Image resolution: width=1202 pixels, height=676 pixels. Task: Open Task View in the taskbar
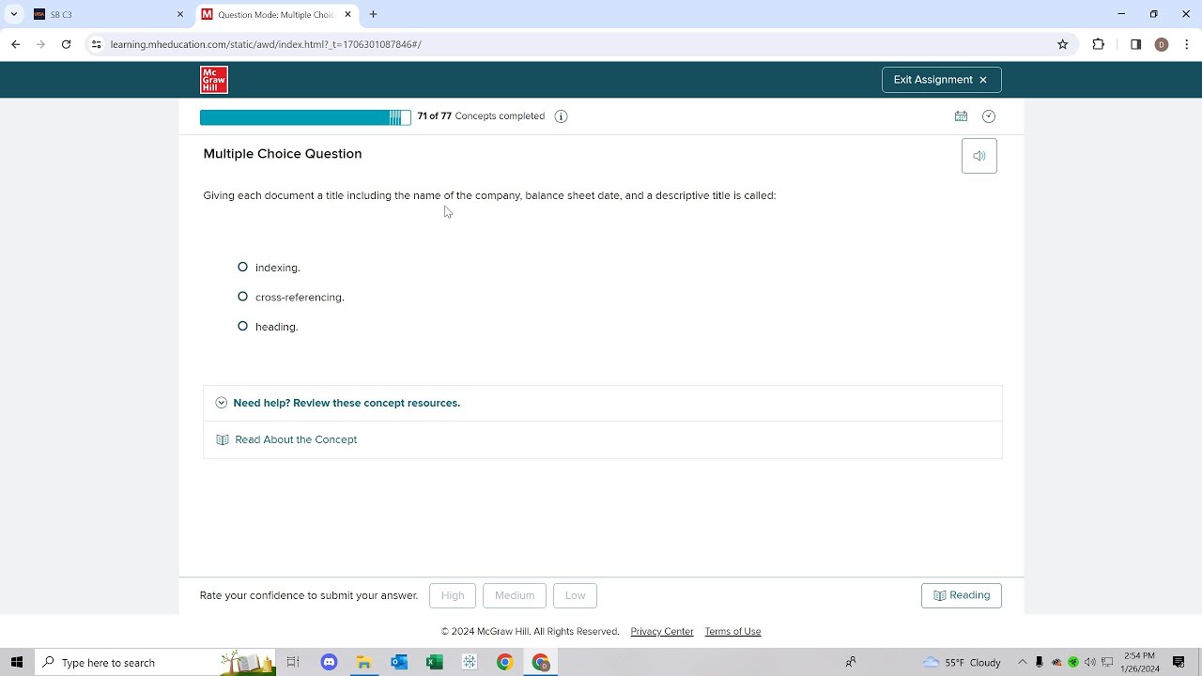click(x=293, y=662)
